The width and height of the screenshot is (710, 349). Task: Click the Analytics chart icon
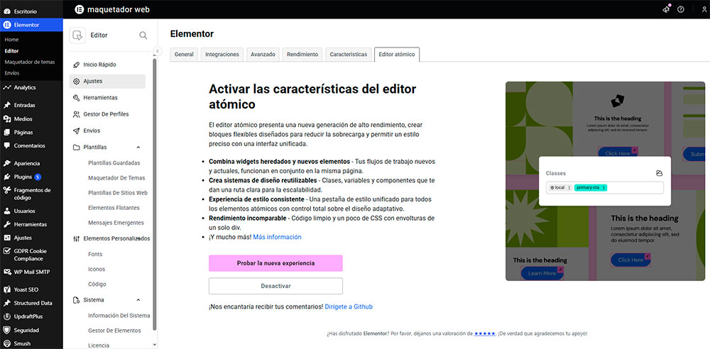click(x=7, y=87)
